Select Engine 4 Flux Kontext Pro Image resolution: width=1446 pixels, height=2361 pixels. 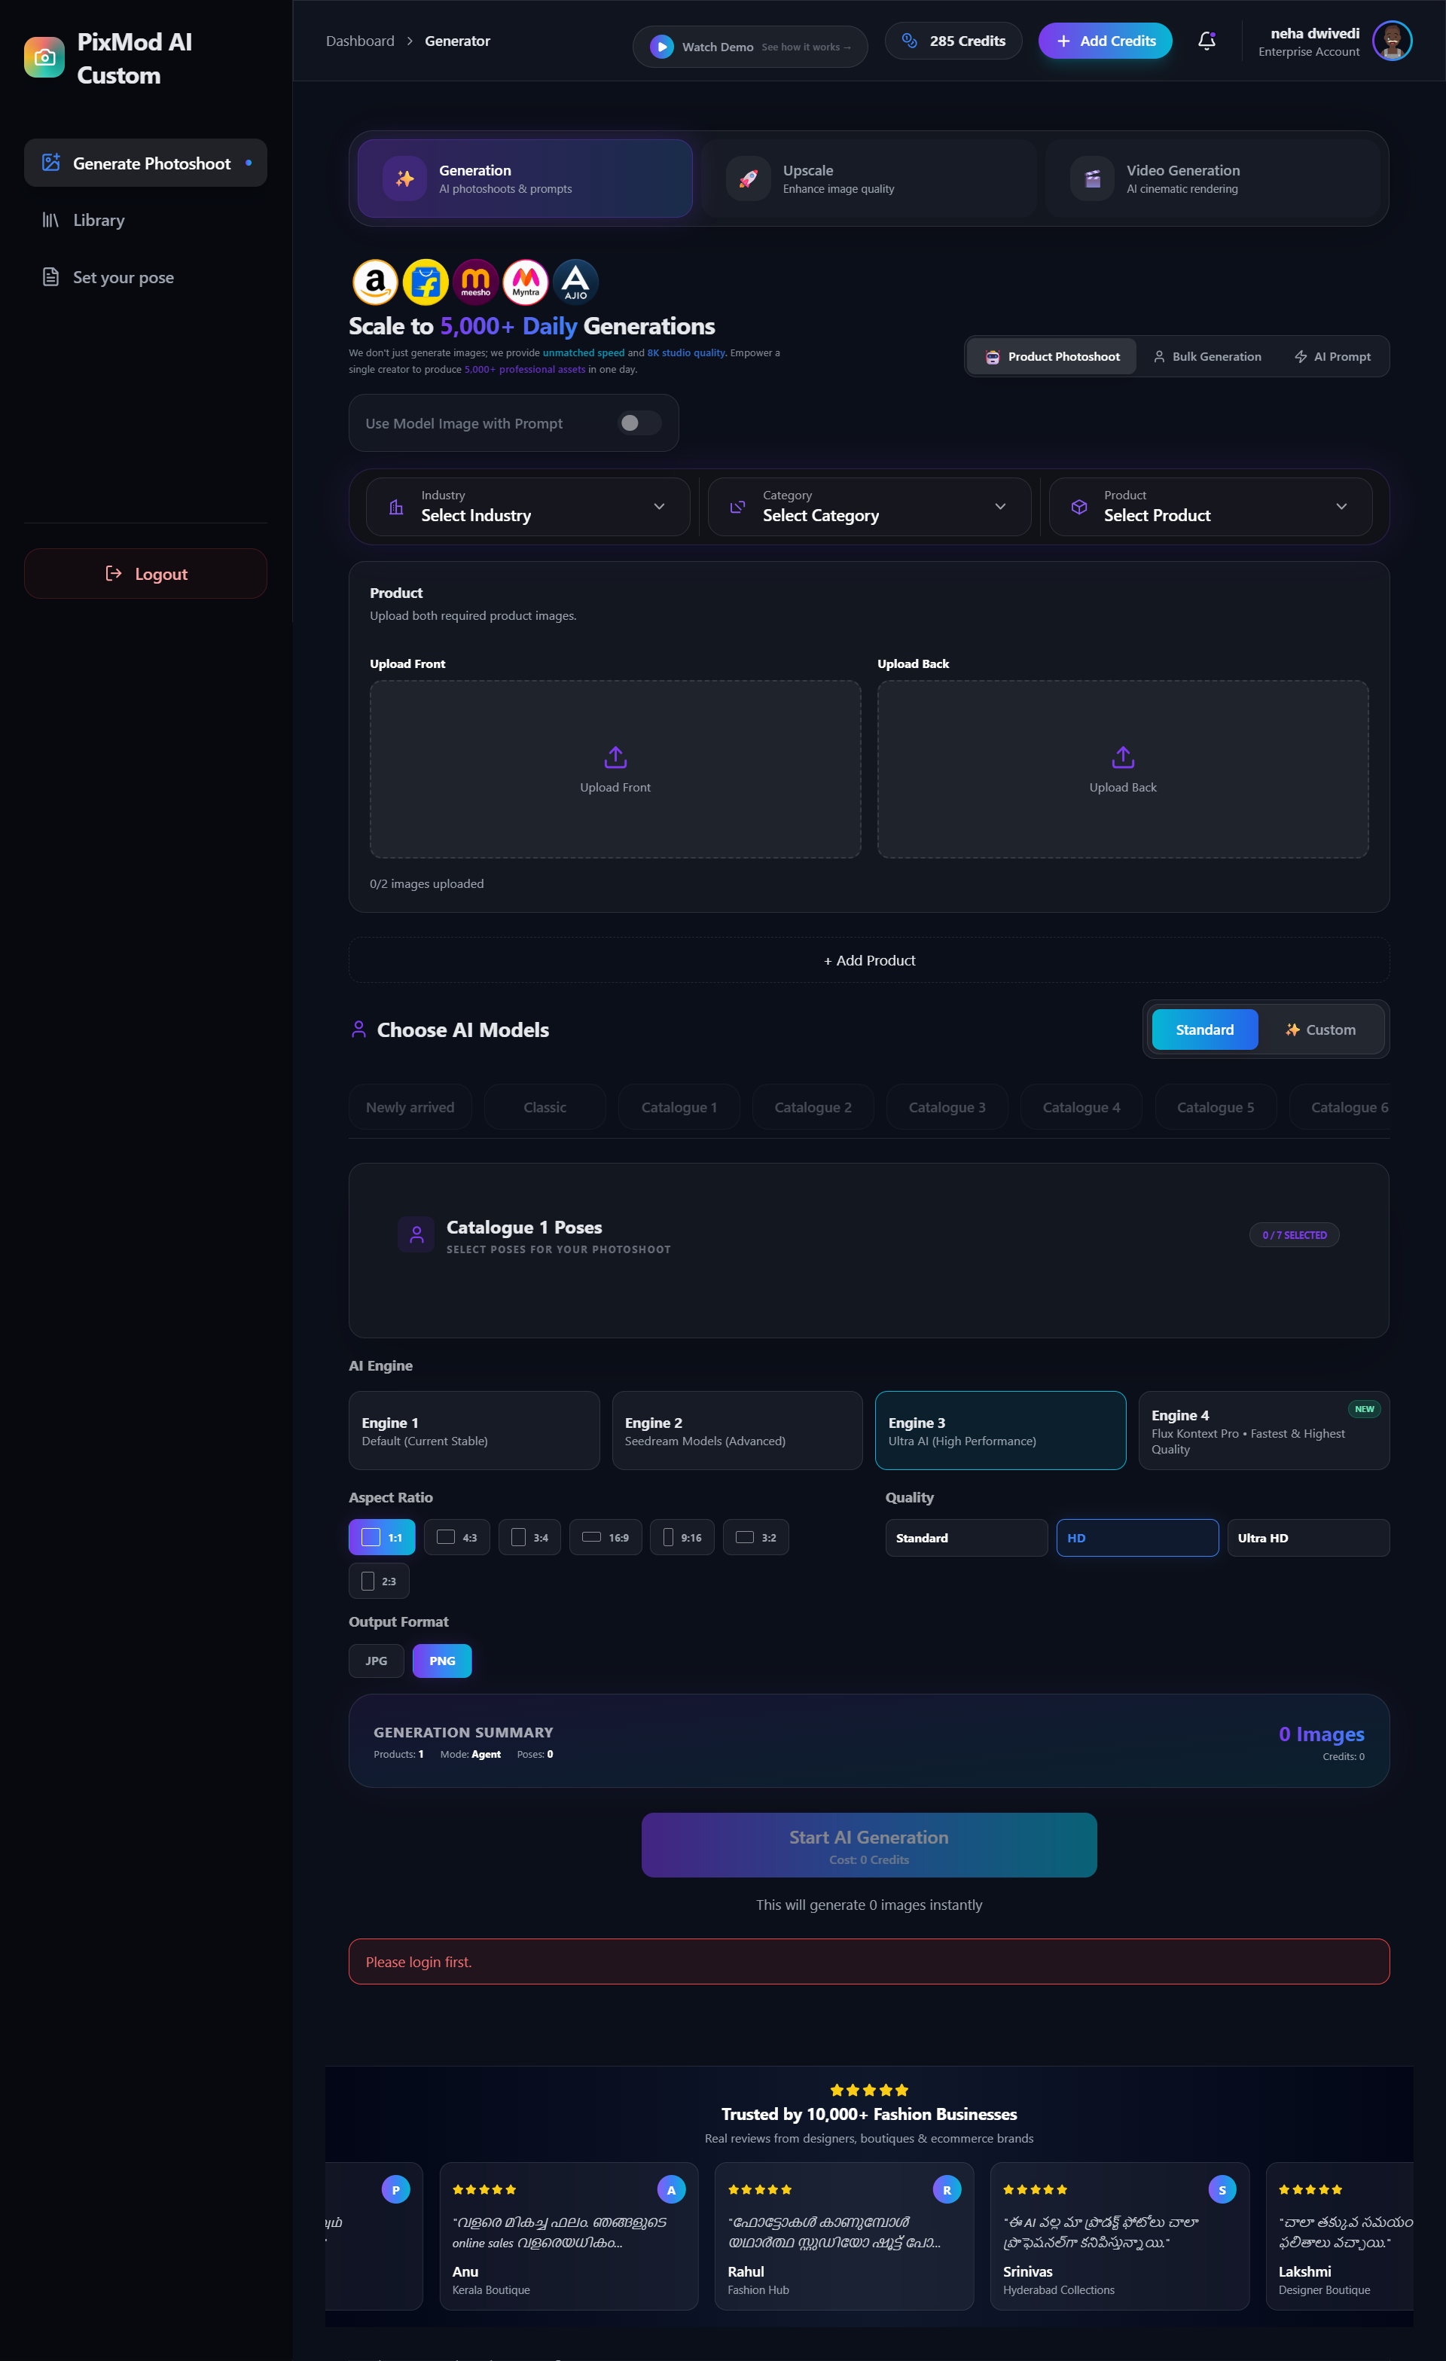tap(1264, 1431)
